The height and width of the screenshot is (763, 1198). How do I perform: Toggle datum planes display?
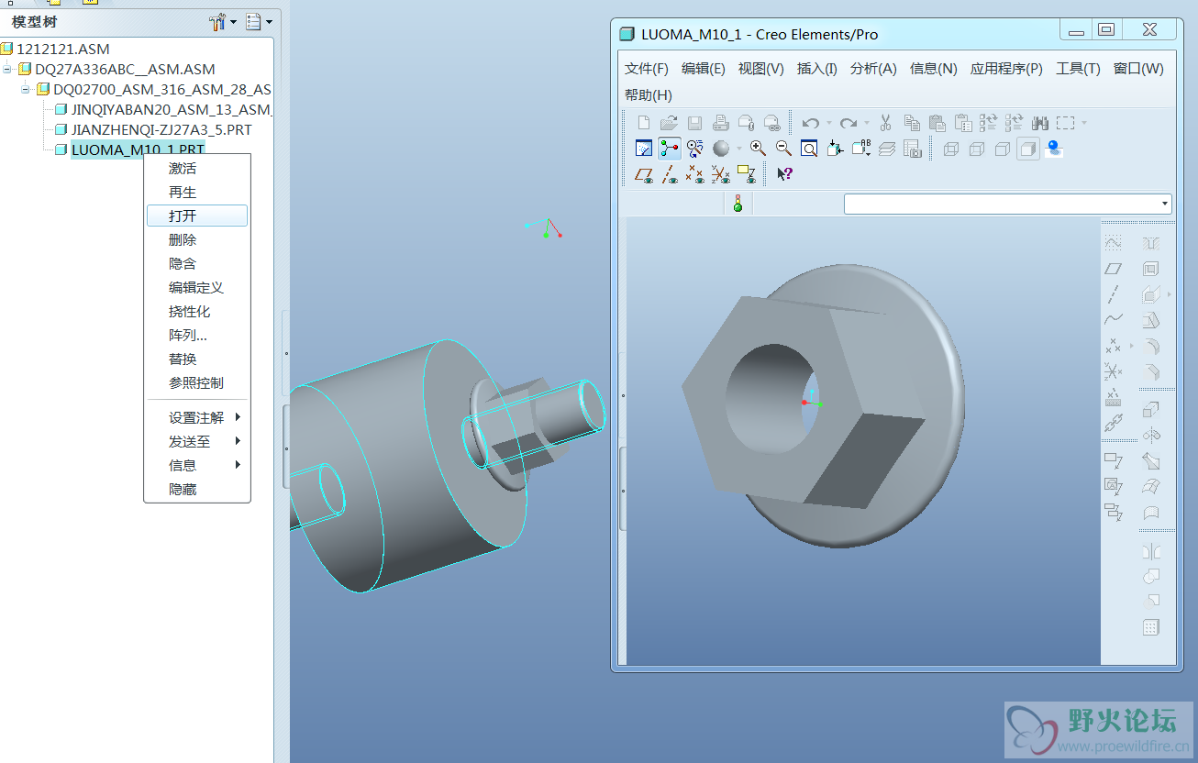click(x=644, y=173)
